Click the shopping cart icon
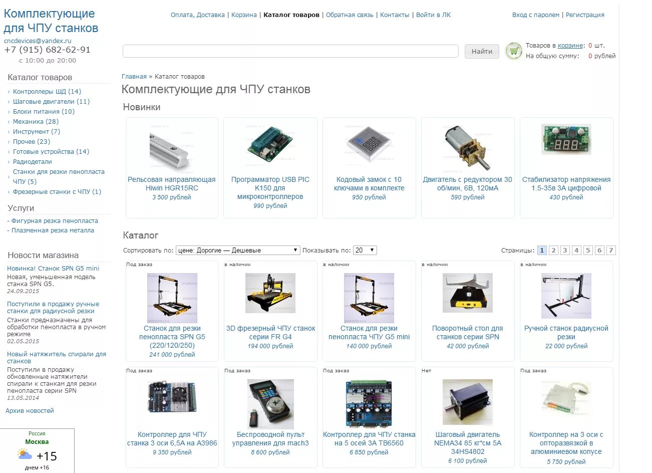Viewport: 652px width, 473px height. click(514, 51)
